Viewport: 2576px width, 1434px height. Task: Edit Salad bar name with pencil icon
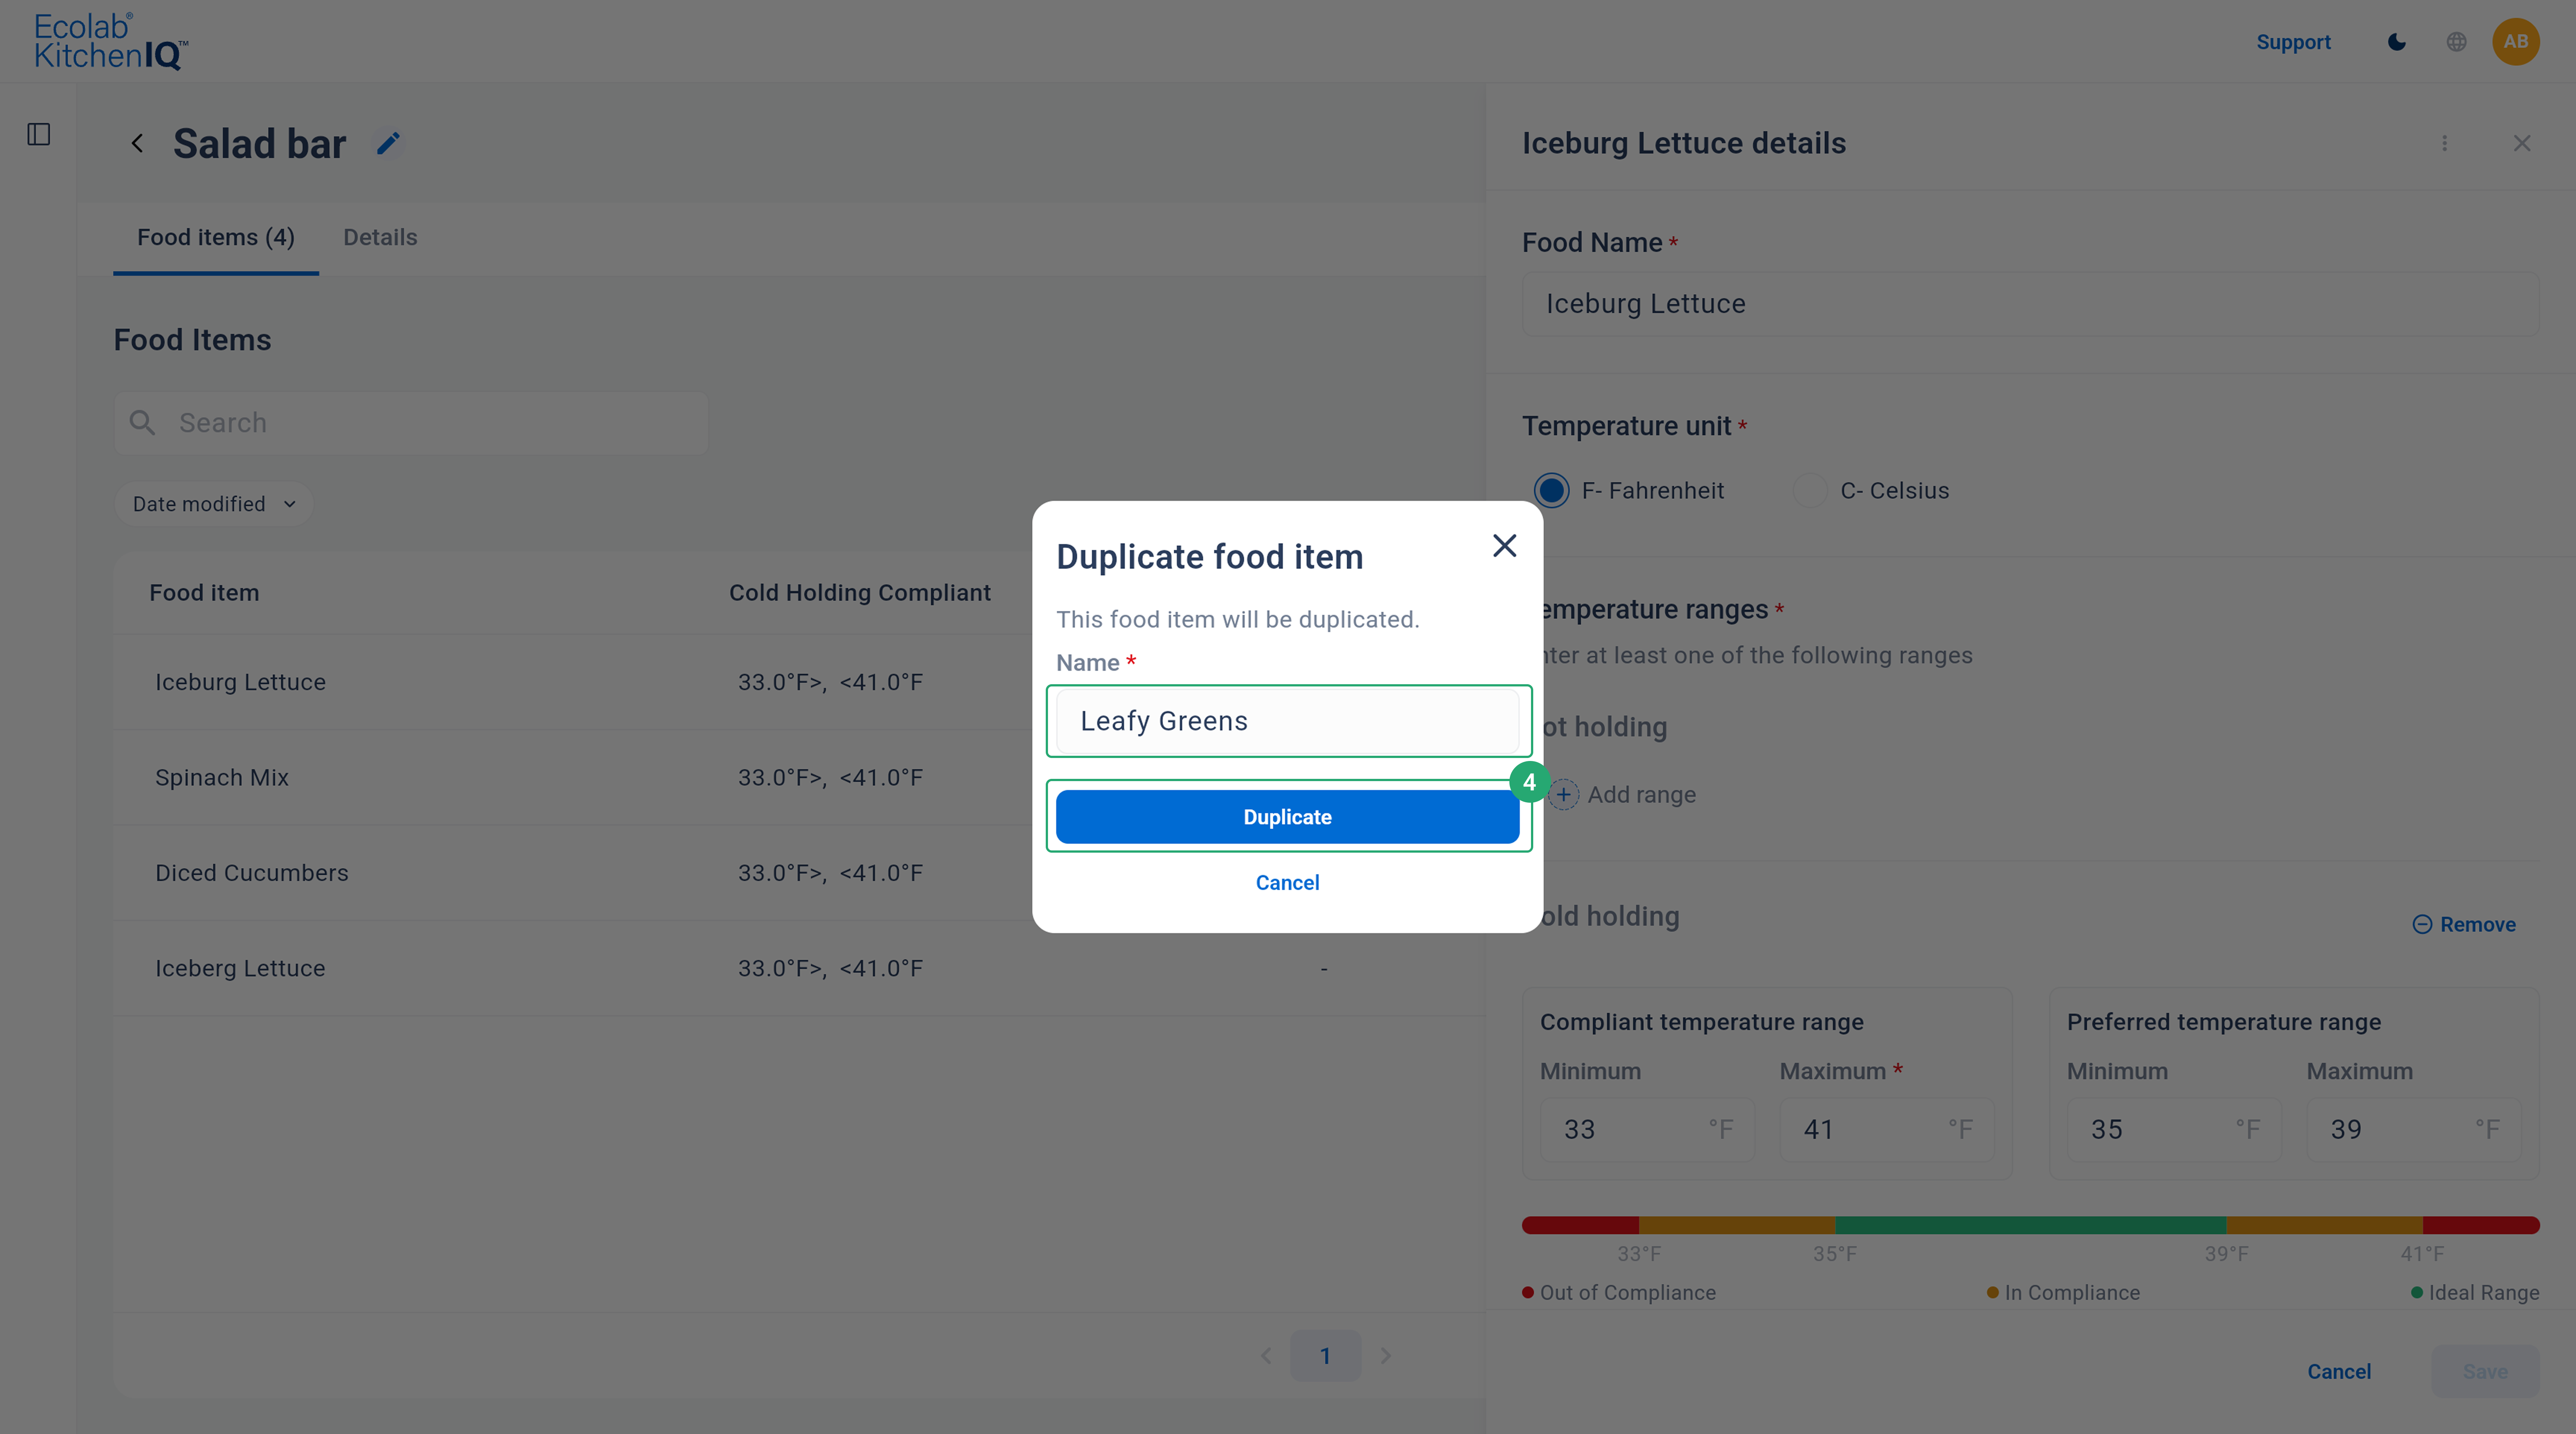click(388, 144)
